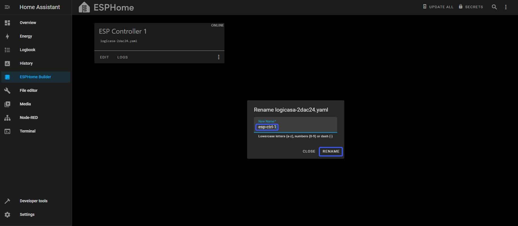The image size is (518, 226).
Task: Click the Terminal console icon
Action: pos(7,131)
